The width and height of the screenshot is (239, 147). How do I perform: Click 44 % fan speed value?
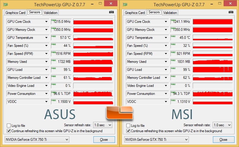61,46
